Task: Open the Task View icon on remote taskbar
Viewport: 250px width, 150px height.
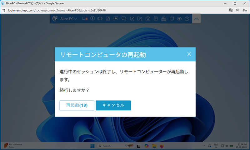Action: click(138, 146)
